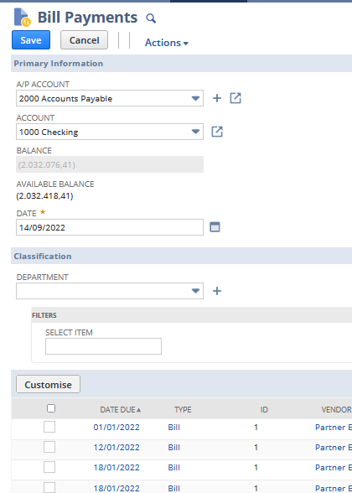Check the bill due 01/01/2022
This screenshot has width=352, height=493.
(49, 427)
